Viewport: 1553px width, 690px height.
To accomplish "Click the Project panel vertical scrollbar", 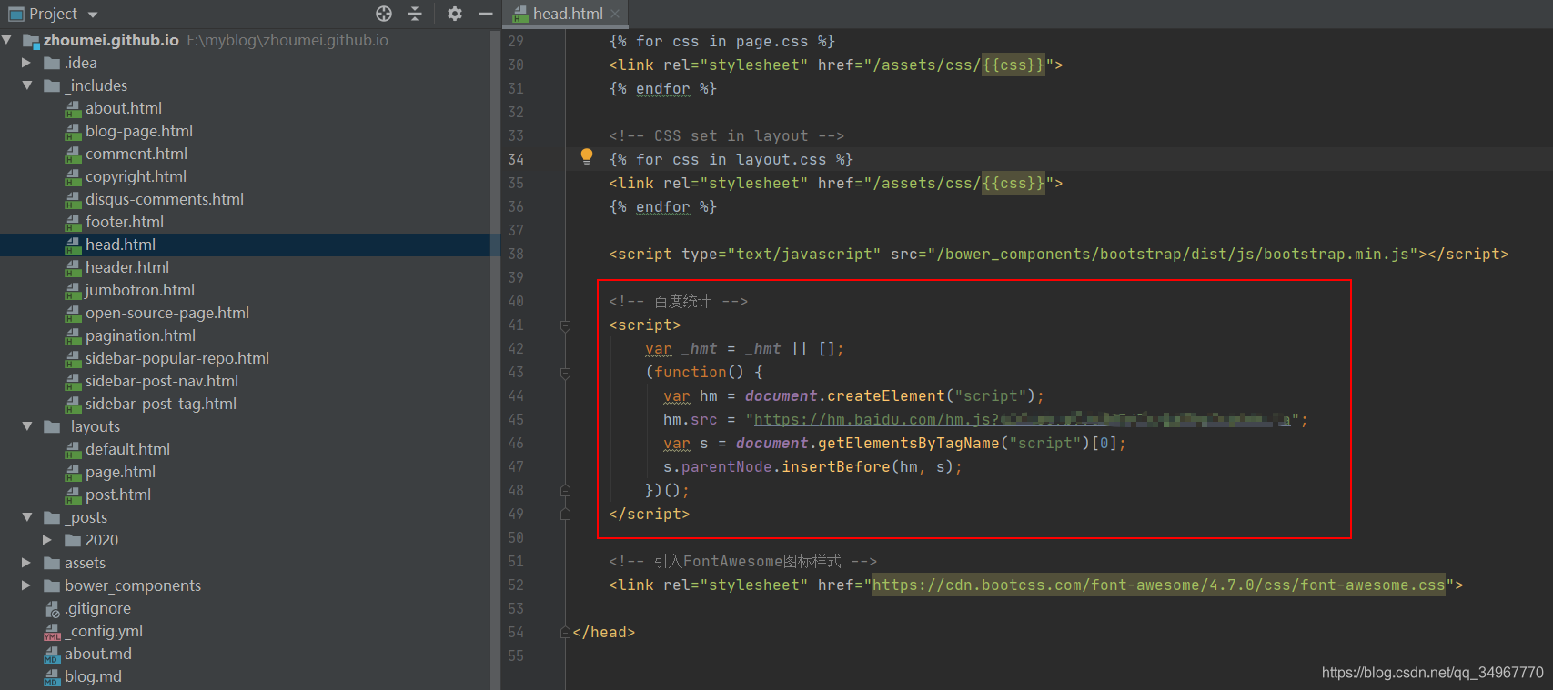I will click(496, 359).
